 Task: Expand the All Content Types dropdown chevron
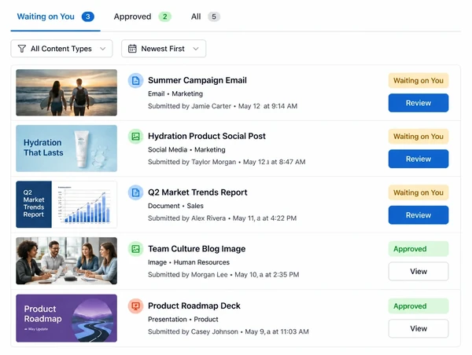[102, 49]
